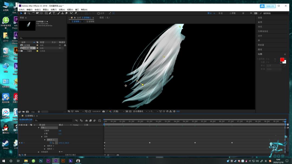Screen dimensions: 292x164
Task: Select the Hand tool
Action: tap(25, 13)
